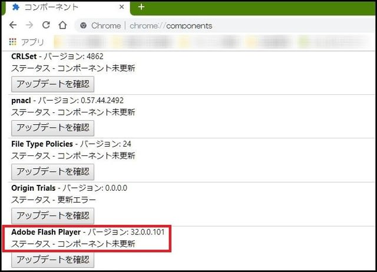This screenshot has height=272, width=377.
Task: Click pnacl version 0.57.44.2492
Action: (102, 101)
